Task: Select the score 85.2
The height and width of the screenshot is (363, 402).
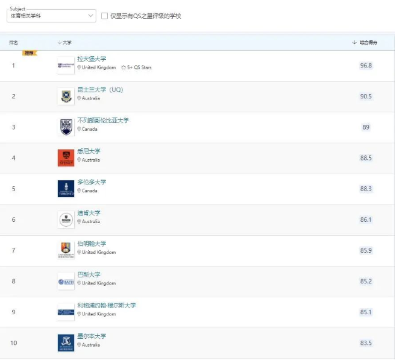Action: pyautogui.click(x=366, y=282)
